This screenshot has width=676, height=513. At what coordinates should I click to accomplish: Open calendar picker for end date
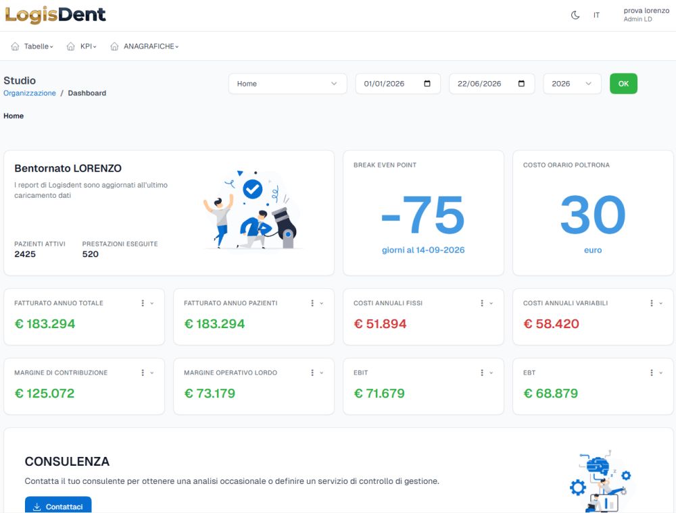point(521,84)
